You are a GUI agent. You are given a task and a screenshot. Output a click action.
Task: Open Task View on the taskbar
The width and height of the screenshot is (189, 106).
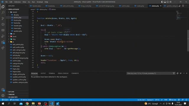(x=15, y=103)
